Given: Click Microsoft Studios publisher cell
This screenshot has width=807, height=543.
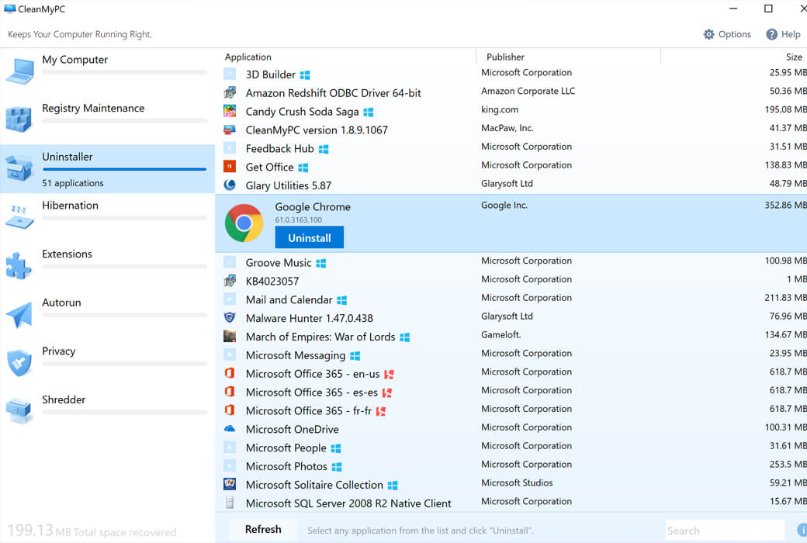Looking at the screenshot, I should coord(517,482).
